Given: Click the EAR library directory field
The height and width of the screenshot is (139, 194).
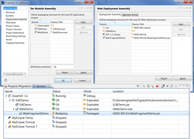Looking at the screenshot, I should [x=63, y=67].
